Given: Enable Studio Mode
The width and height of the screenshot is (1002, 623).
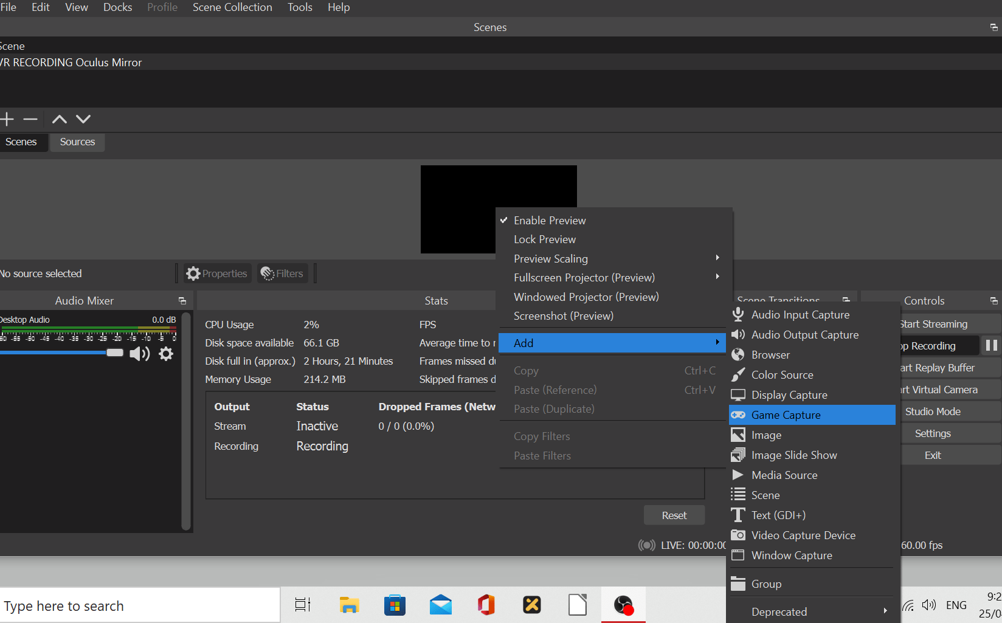Looking at the screenshot, I should tap(932, 411).
